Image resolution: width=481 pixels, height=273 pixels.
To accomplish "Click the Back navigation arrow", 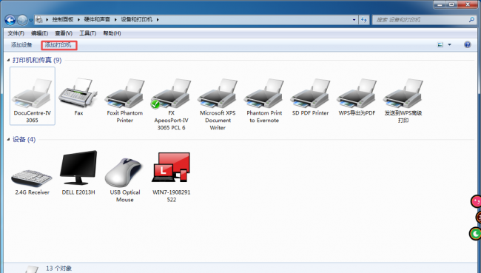I will [x=10, y=20].
